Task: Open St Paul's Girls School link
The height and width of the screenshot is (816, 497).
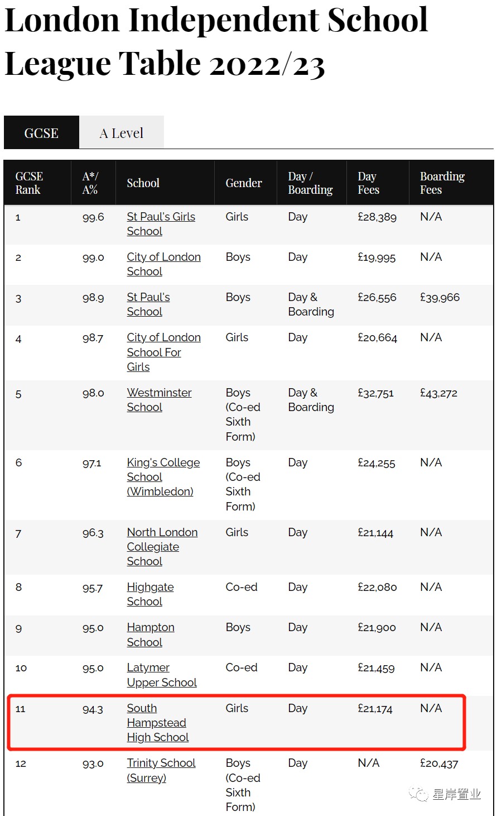Action: 161,224
